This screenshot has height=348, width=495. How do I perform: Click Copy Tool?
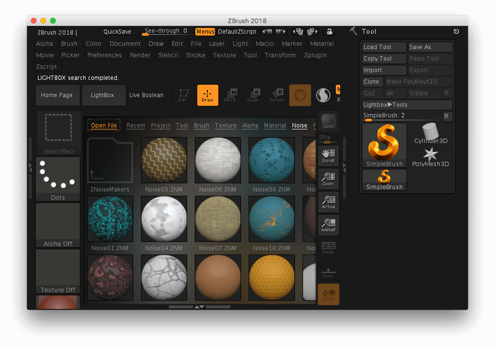384,59
